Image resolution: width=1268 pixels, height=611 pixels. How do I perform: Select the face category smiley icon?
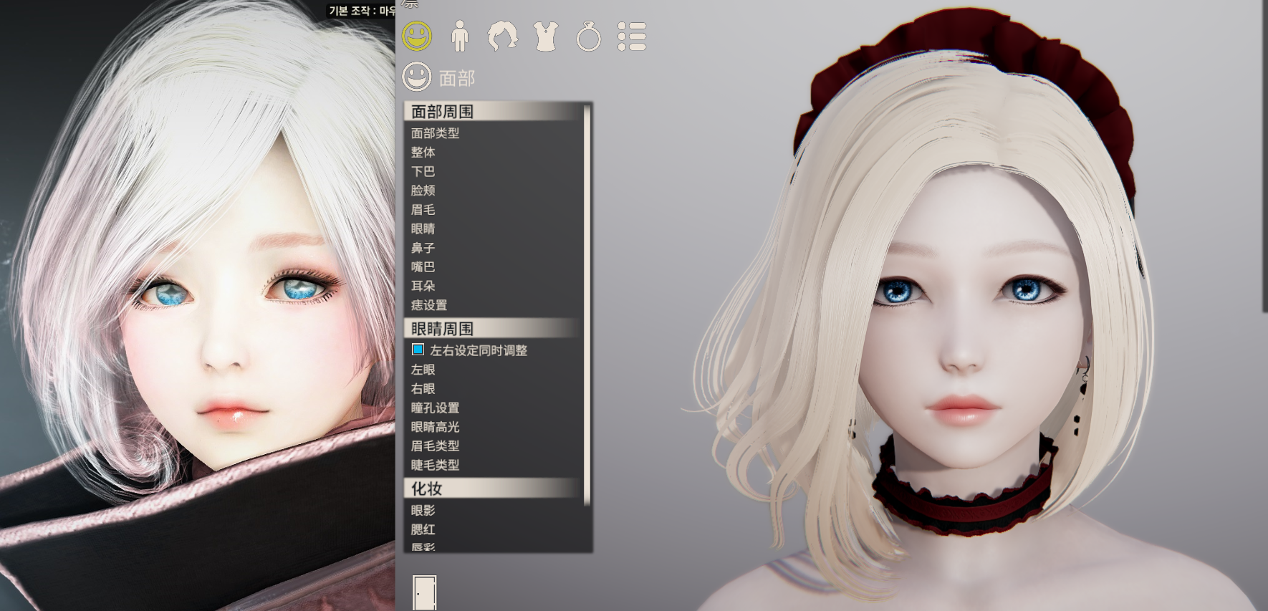pos(417,36)
